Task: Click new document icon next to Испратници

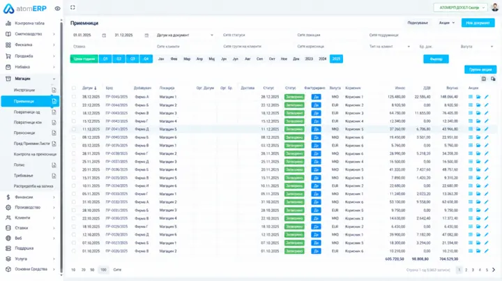Action: pos(54,90)
